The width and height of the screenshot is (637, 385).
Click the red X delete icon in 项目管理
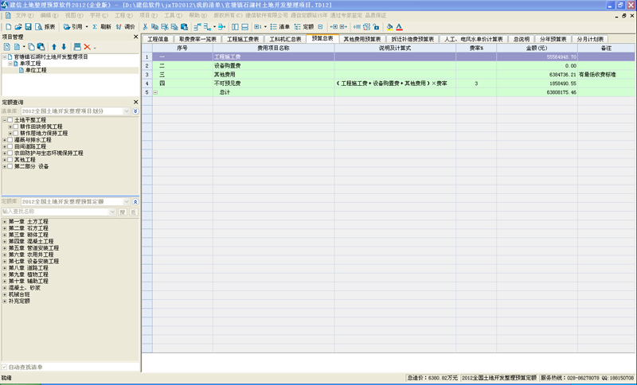coord(86,48)
